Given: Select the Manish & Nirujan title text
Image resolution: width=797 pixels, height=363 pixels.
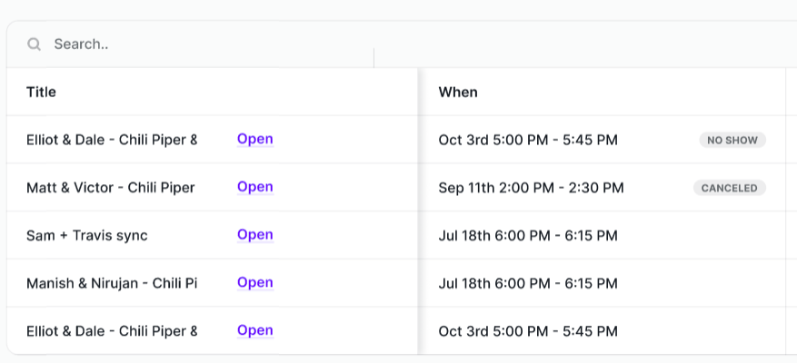Looking at the screenshot, I should tap(112, 283).
